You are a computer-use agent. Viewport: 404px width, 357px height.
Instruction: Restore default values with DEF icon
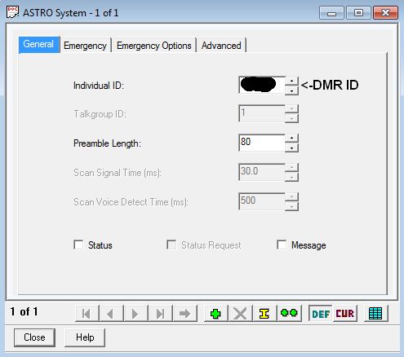tap(321, 314)
